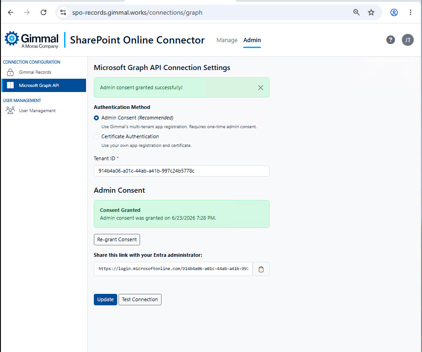Image resolution: width=422 pixels, height=352 pixels.
Task: Click the Update button
Action: [105, 299]
